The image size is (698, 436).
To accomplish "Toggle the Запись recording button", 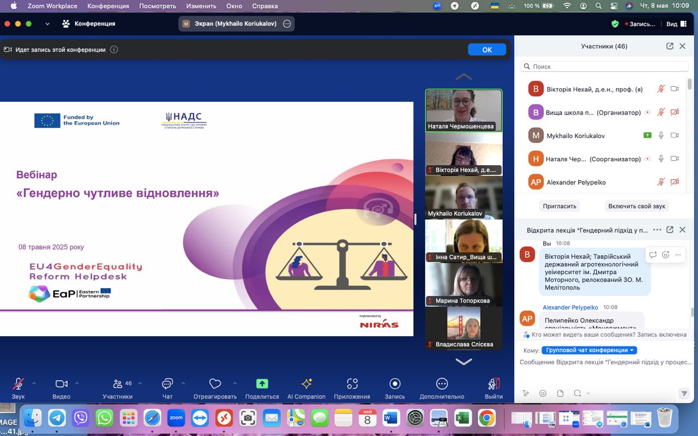I will (395, 384).
